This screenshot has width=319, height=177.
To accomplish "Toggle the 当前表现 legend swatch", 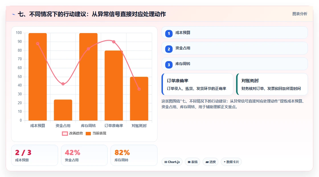I will click(88, 134).
